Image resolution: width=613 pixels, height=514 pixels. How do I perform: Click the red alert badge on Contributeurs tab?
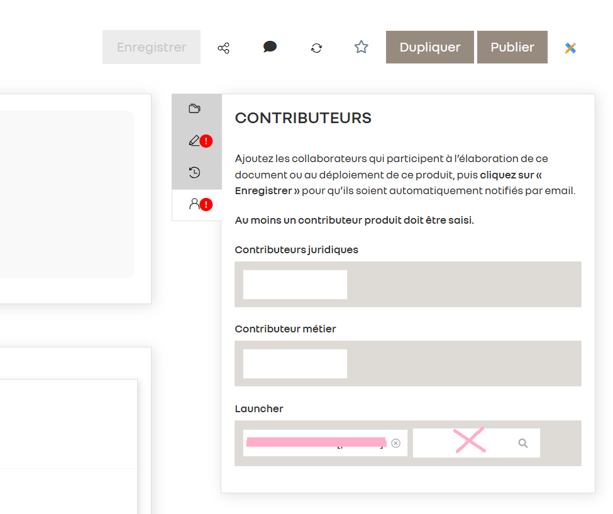[206, 204]
